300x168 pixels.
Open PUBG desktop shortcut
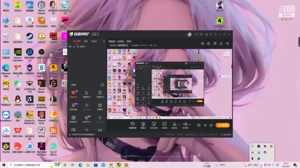[41, 101]
